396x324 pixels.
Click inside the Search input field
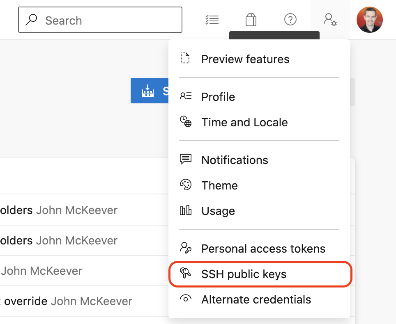coord(107,20)
